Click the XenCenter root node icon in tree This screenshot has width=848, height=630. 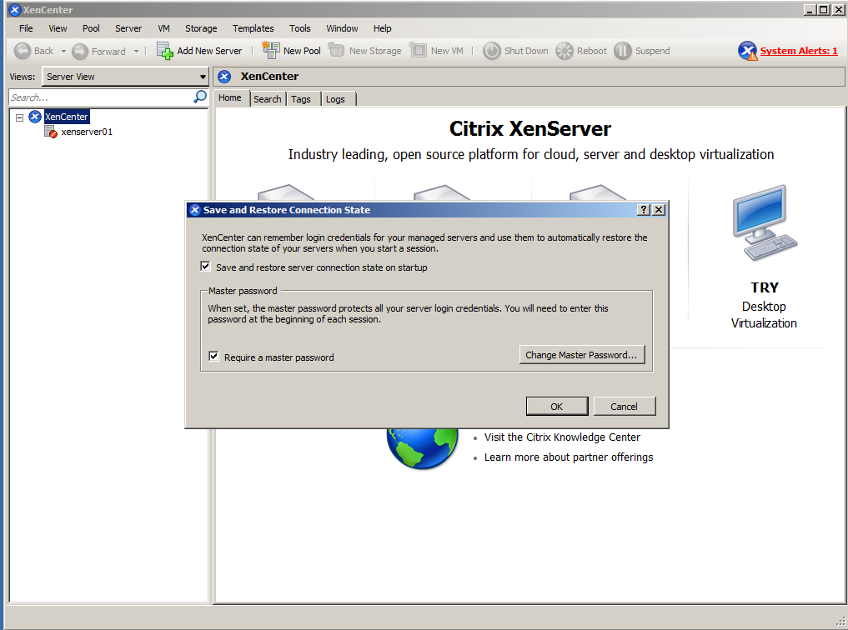point(35,117)
